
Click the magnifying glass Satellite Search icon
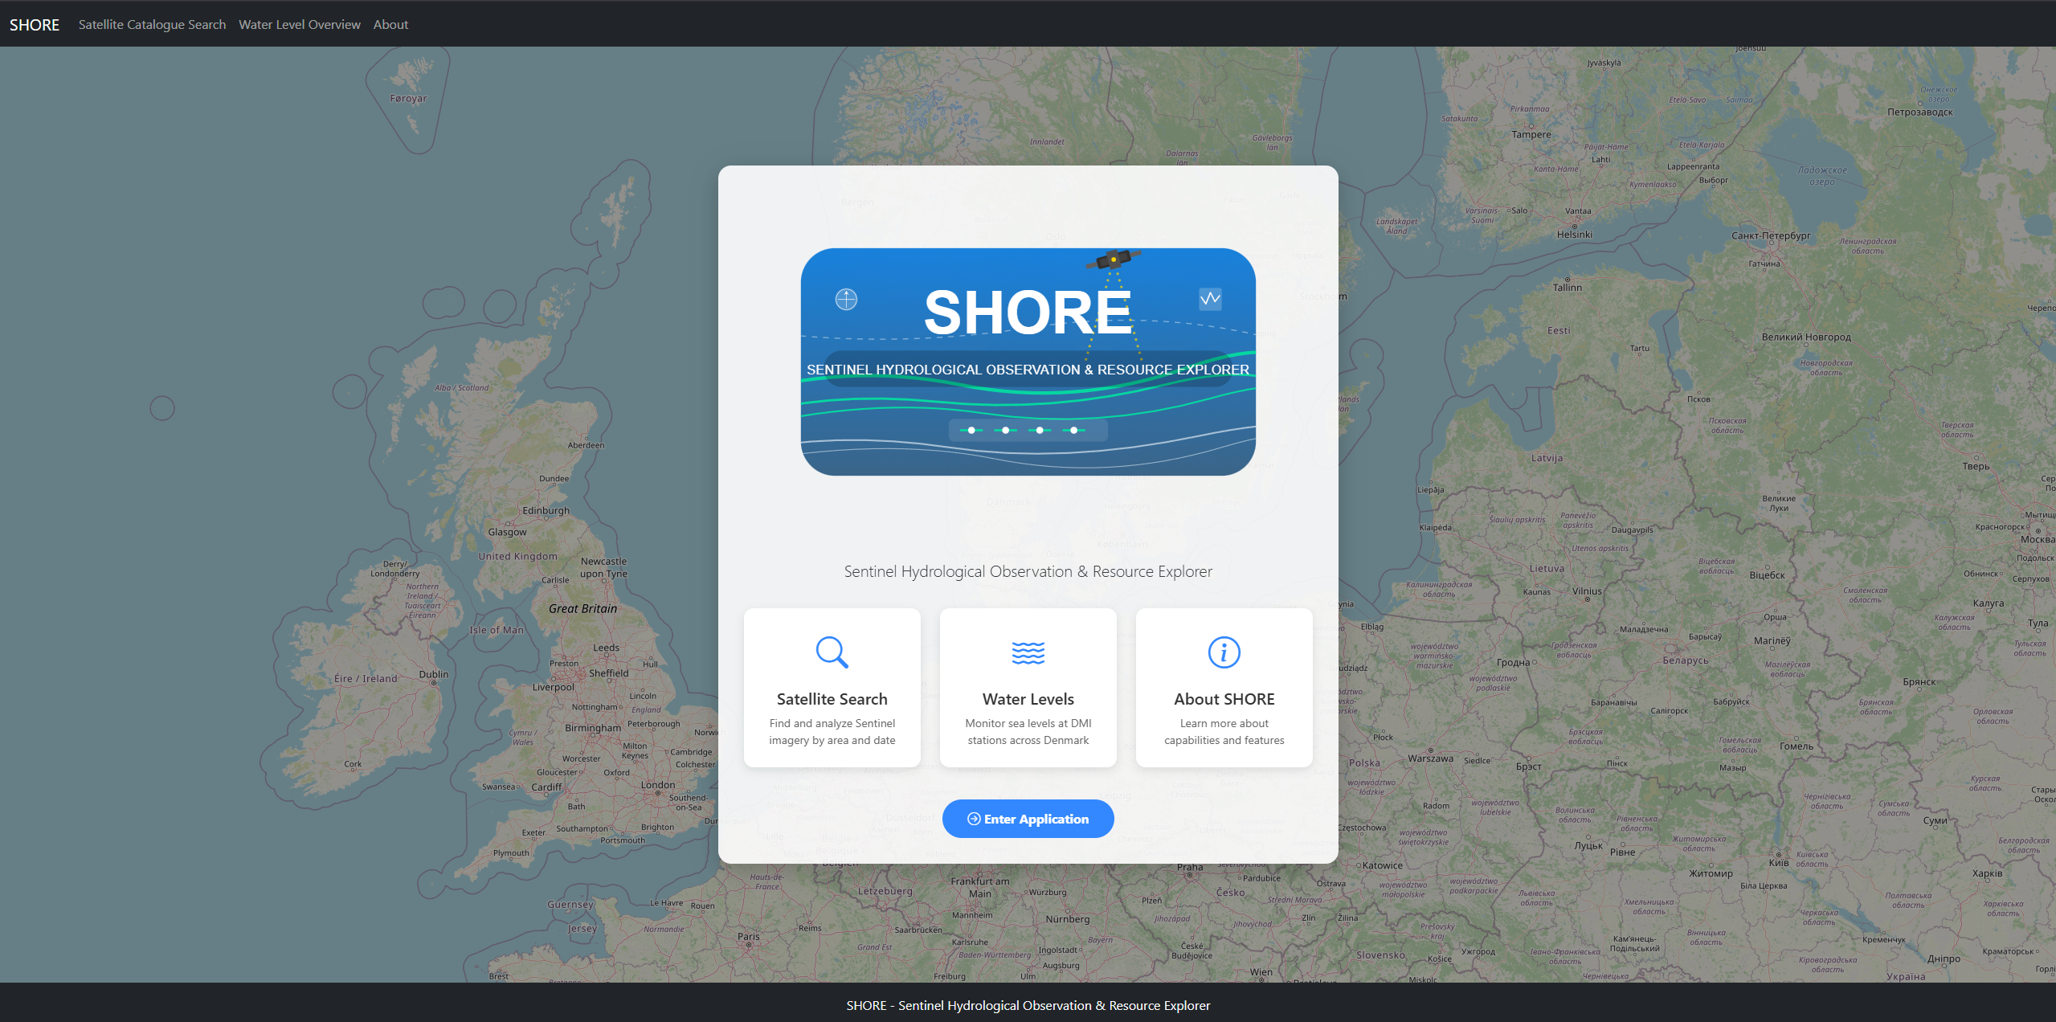point(832,652)
